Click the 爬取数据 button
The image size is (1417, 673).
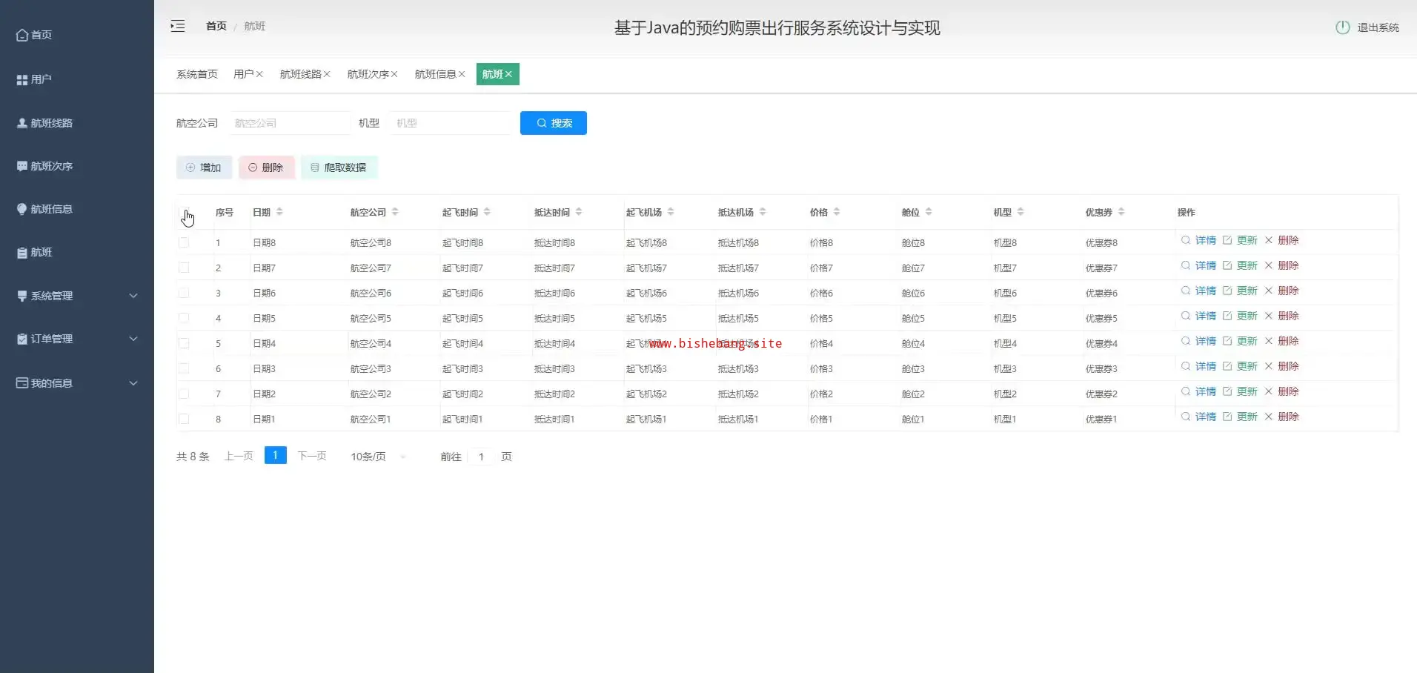(x=339, y=168)
